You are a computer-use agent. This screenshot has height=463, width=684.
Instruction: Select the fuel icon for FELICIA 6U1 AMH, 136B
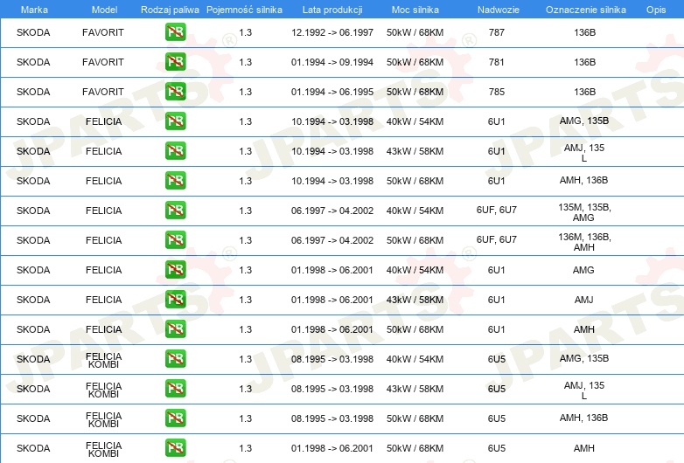click(175, 180)
